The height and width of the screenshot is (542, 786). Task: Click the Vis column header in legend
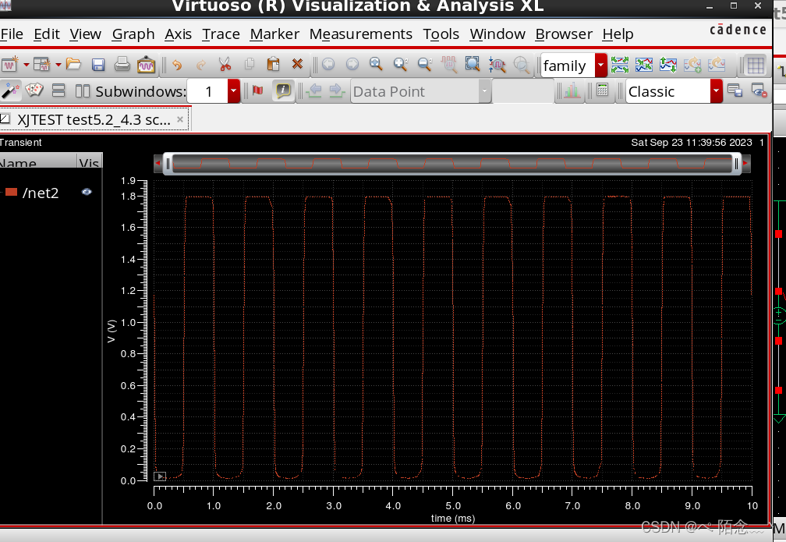(89, 161)
